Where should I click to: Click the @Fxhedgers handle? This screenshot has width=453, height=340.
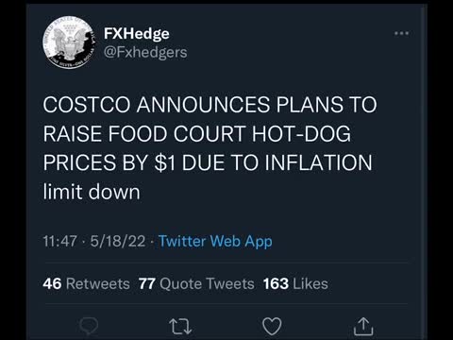point(145,52)
